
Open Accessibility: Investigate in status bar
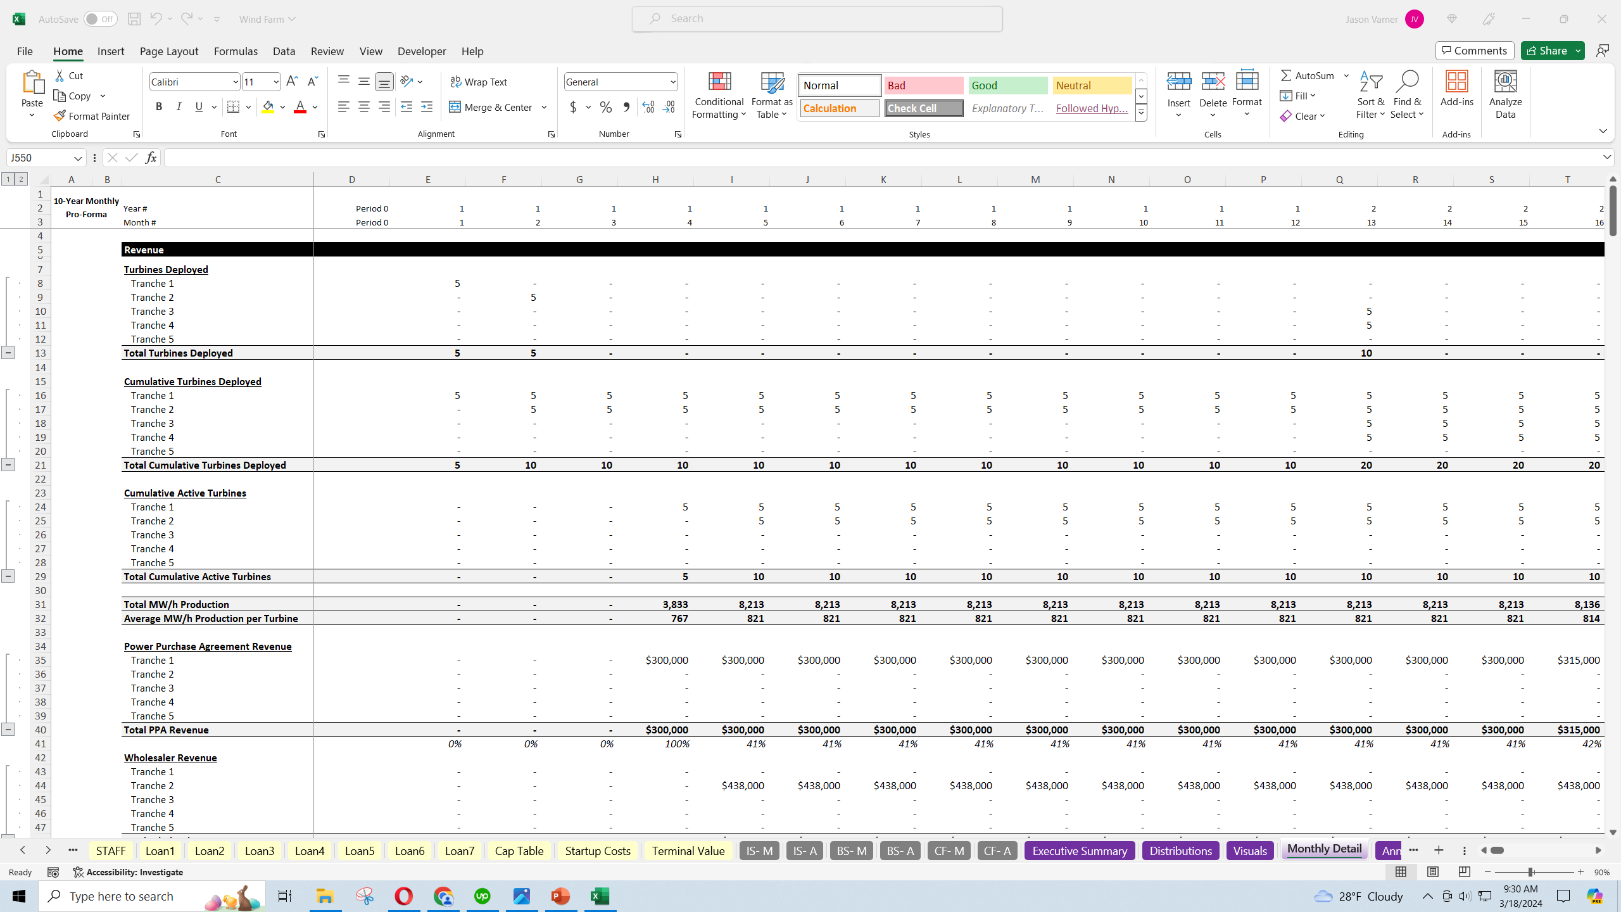128,872
